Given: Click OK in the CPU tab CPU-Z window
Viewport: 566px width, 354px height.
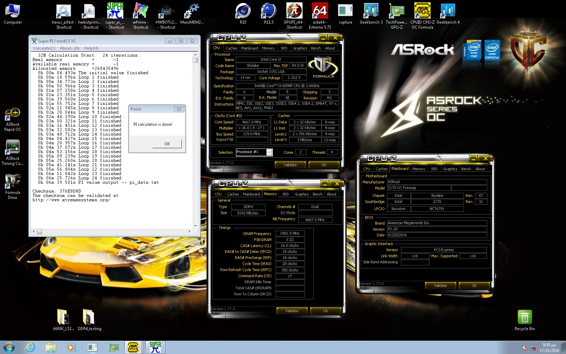Looking at the screenshot, I should pyautogui.click(x=324, y=165).
